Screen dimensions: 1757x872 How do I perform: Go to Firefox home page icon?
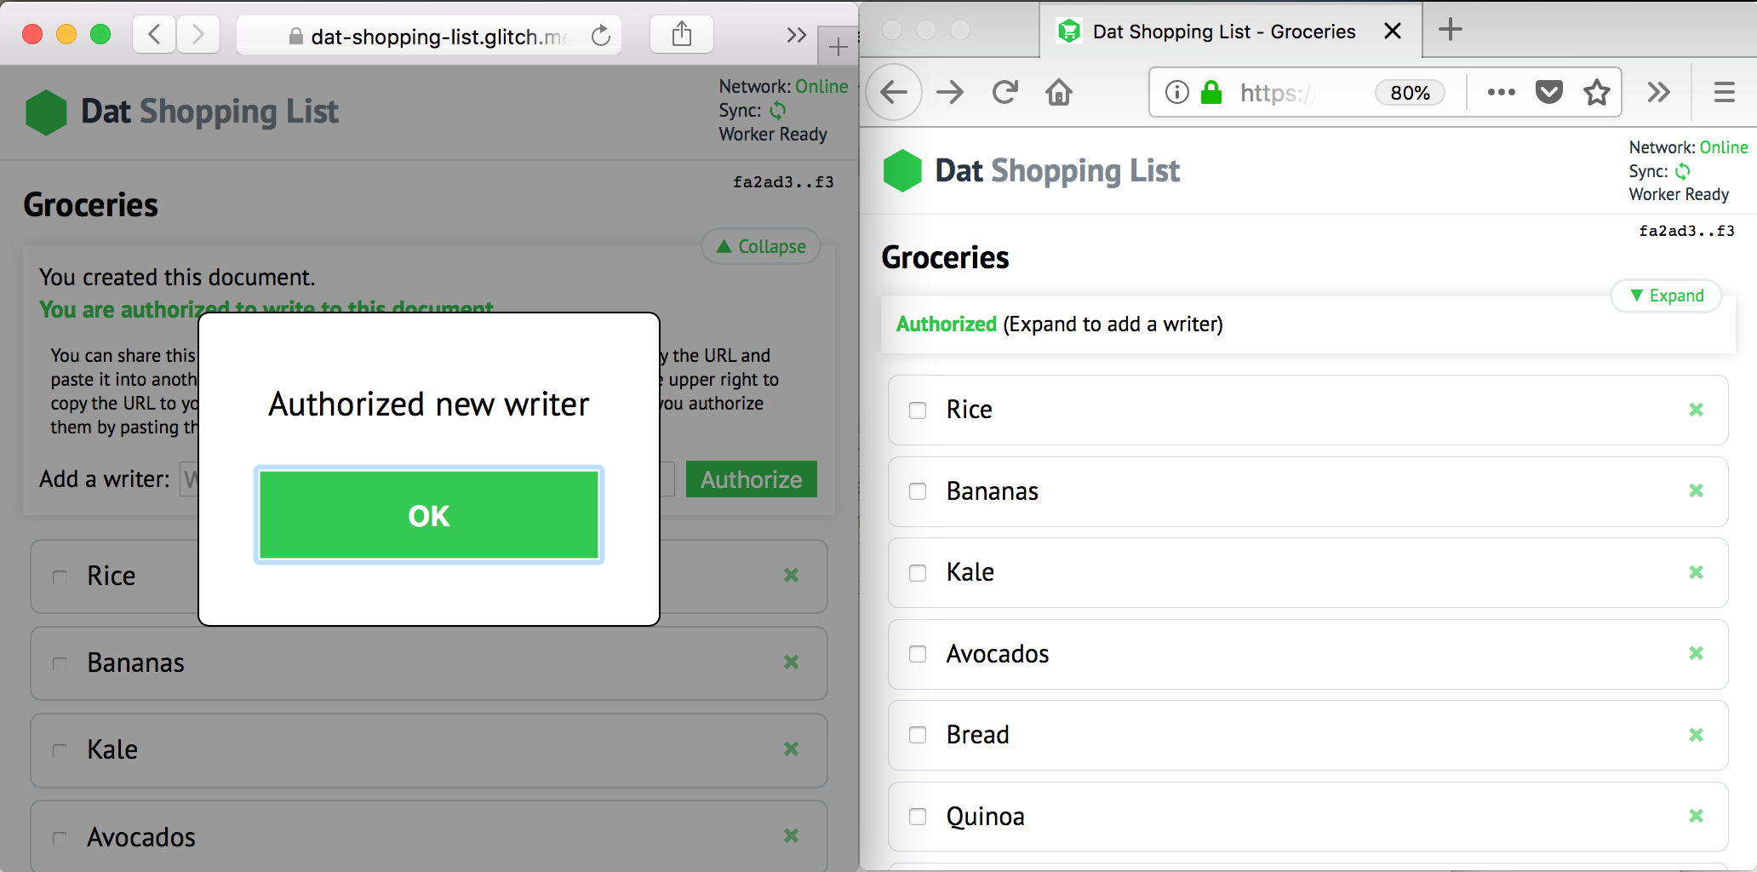coord(1059,92)
